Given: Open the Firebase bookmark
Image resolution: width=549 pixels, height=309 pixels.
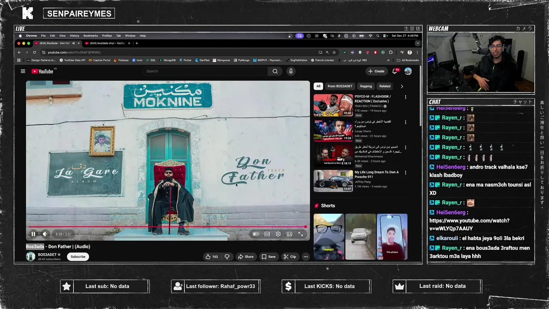Looking at the screenshot, I should coord(121,60).
